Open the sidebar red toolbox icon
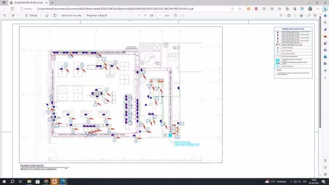The height and width of the screenshot is (185, 329). (325, 36)
